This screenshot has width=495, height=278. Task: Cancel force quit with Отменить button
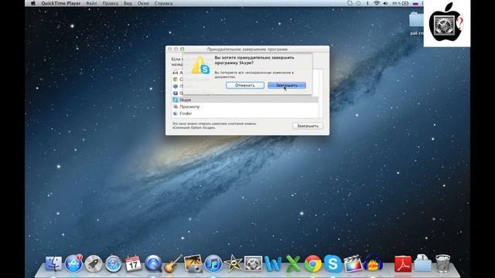tap(245, 85)
